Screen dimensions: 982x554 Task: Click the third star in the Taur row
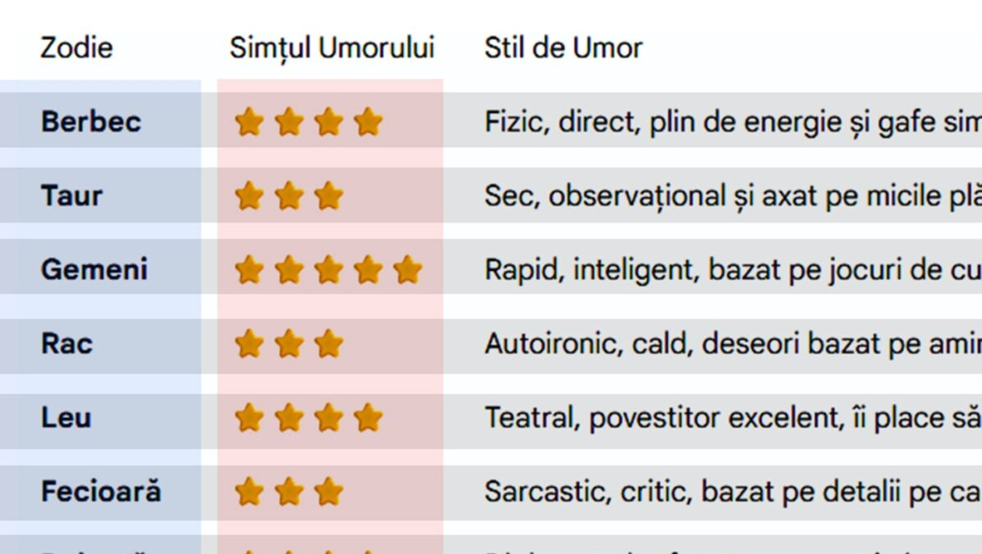[x=328, y=196]
